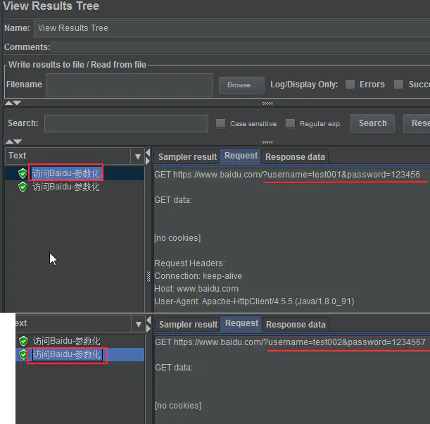Open the Sampler result tab in lower panel

click(x=188, y=325)
